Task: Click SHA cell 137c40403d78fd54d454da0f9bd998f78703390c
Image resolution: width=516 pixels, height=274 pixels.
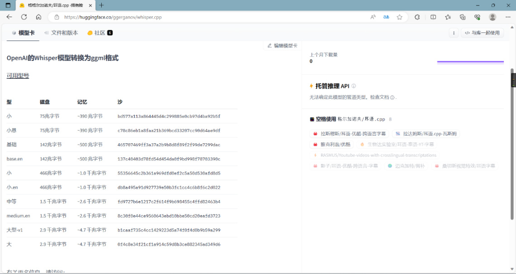Action: pos(169,159)
